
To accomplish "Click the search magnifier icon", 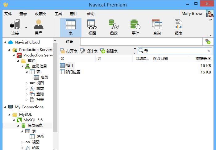I will point(141,51).
